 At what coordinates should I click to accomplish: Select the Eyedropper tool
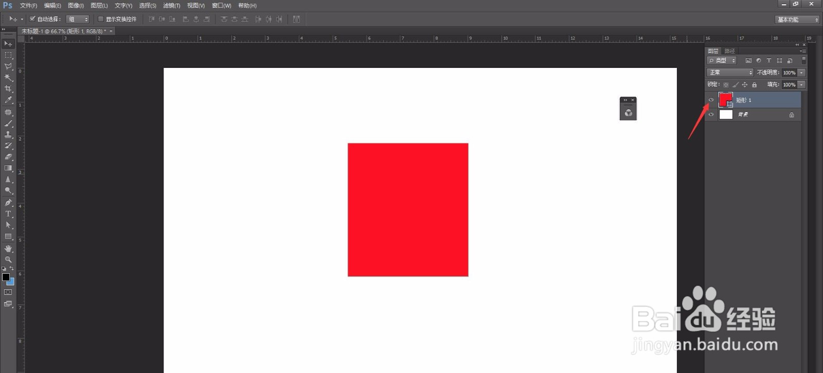[8, 100]
